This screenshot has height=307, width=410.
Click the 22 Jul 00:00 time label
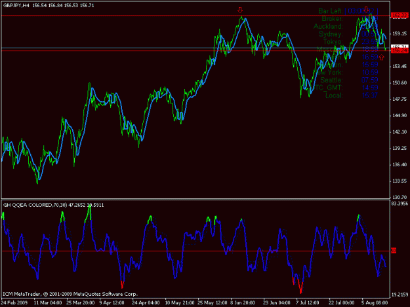[342, 302]
